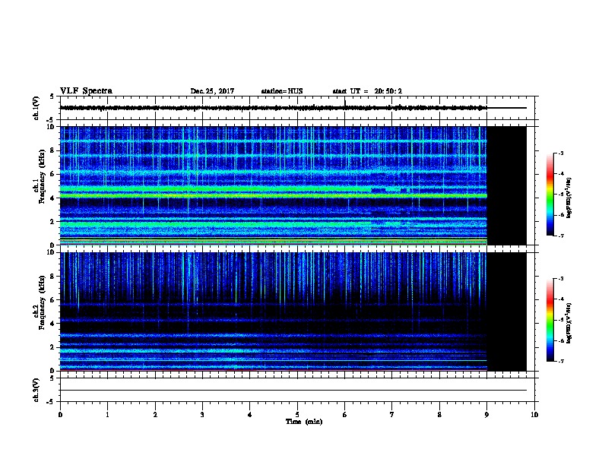Click time axis tick label "9"
The image size is (602, 465).
pos(486,415)
